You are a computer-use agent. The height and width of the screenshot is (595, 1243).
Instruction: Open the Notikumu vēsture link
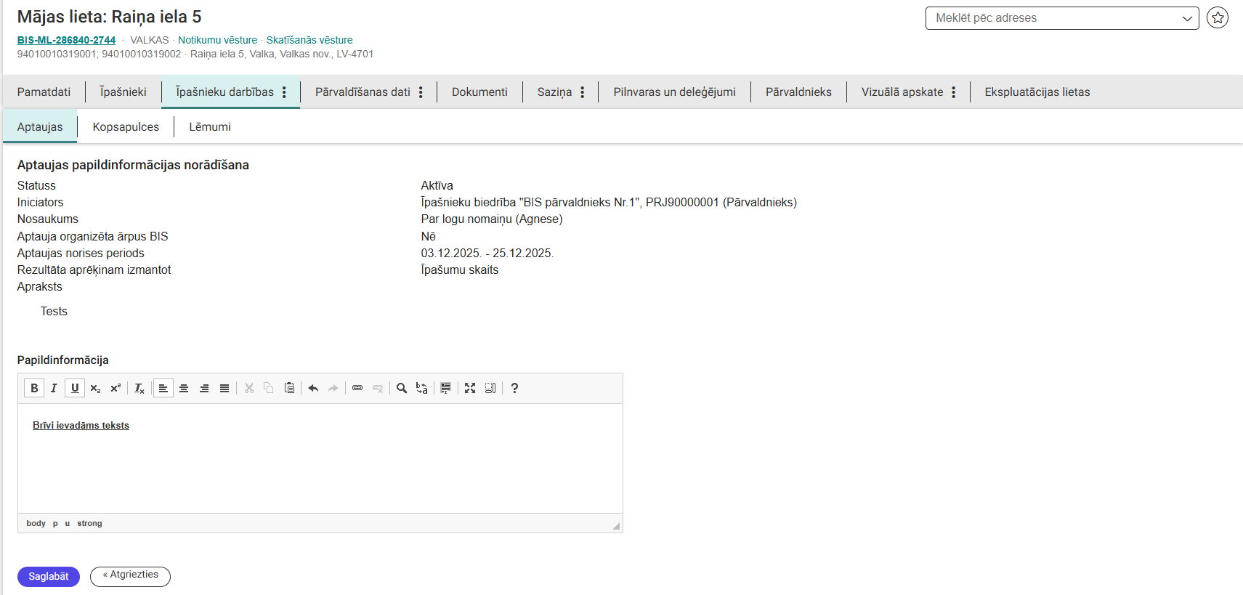click(217, 40)
